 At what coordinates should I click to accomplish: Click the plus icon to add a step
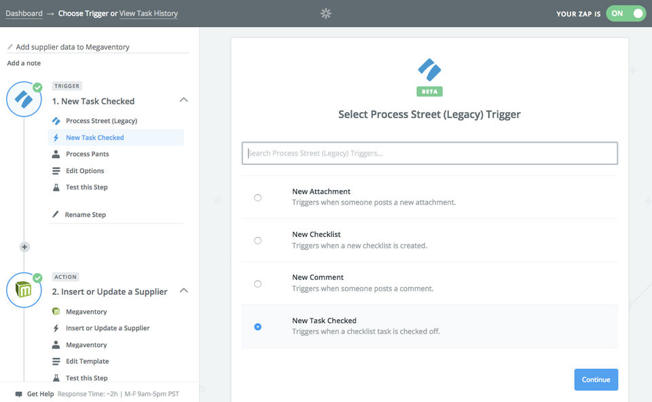click(24, 247)
